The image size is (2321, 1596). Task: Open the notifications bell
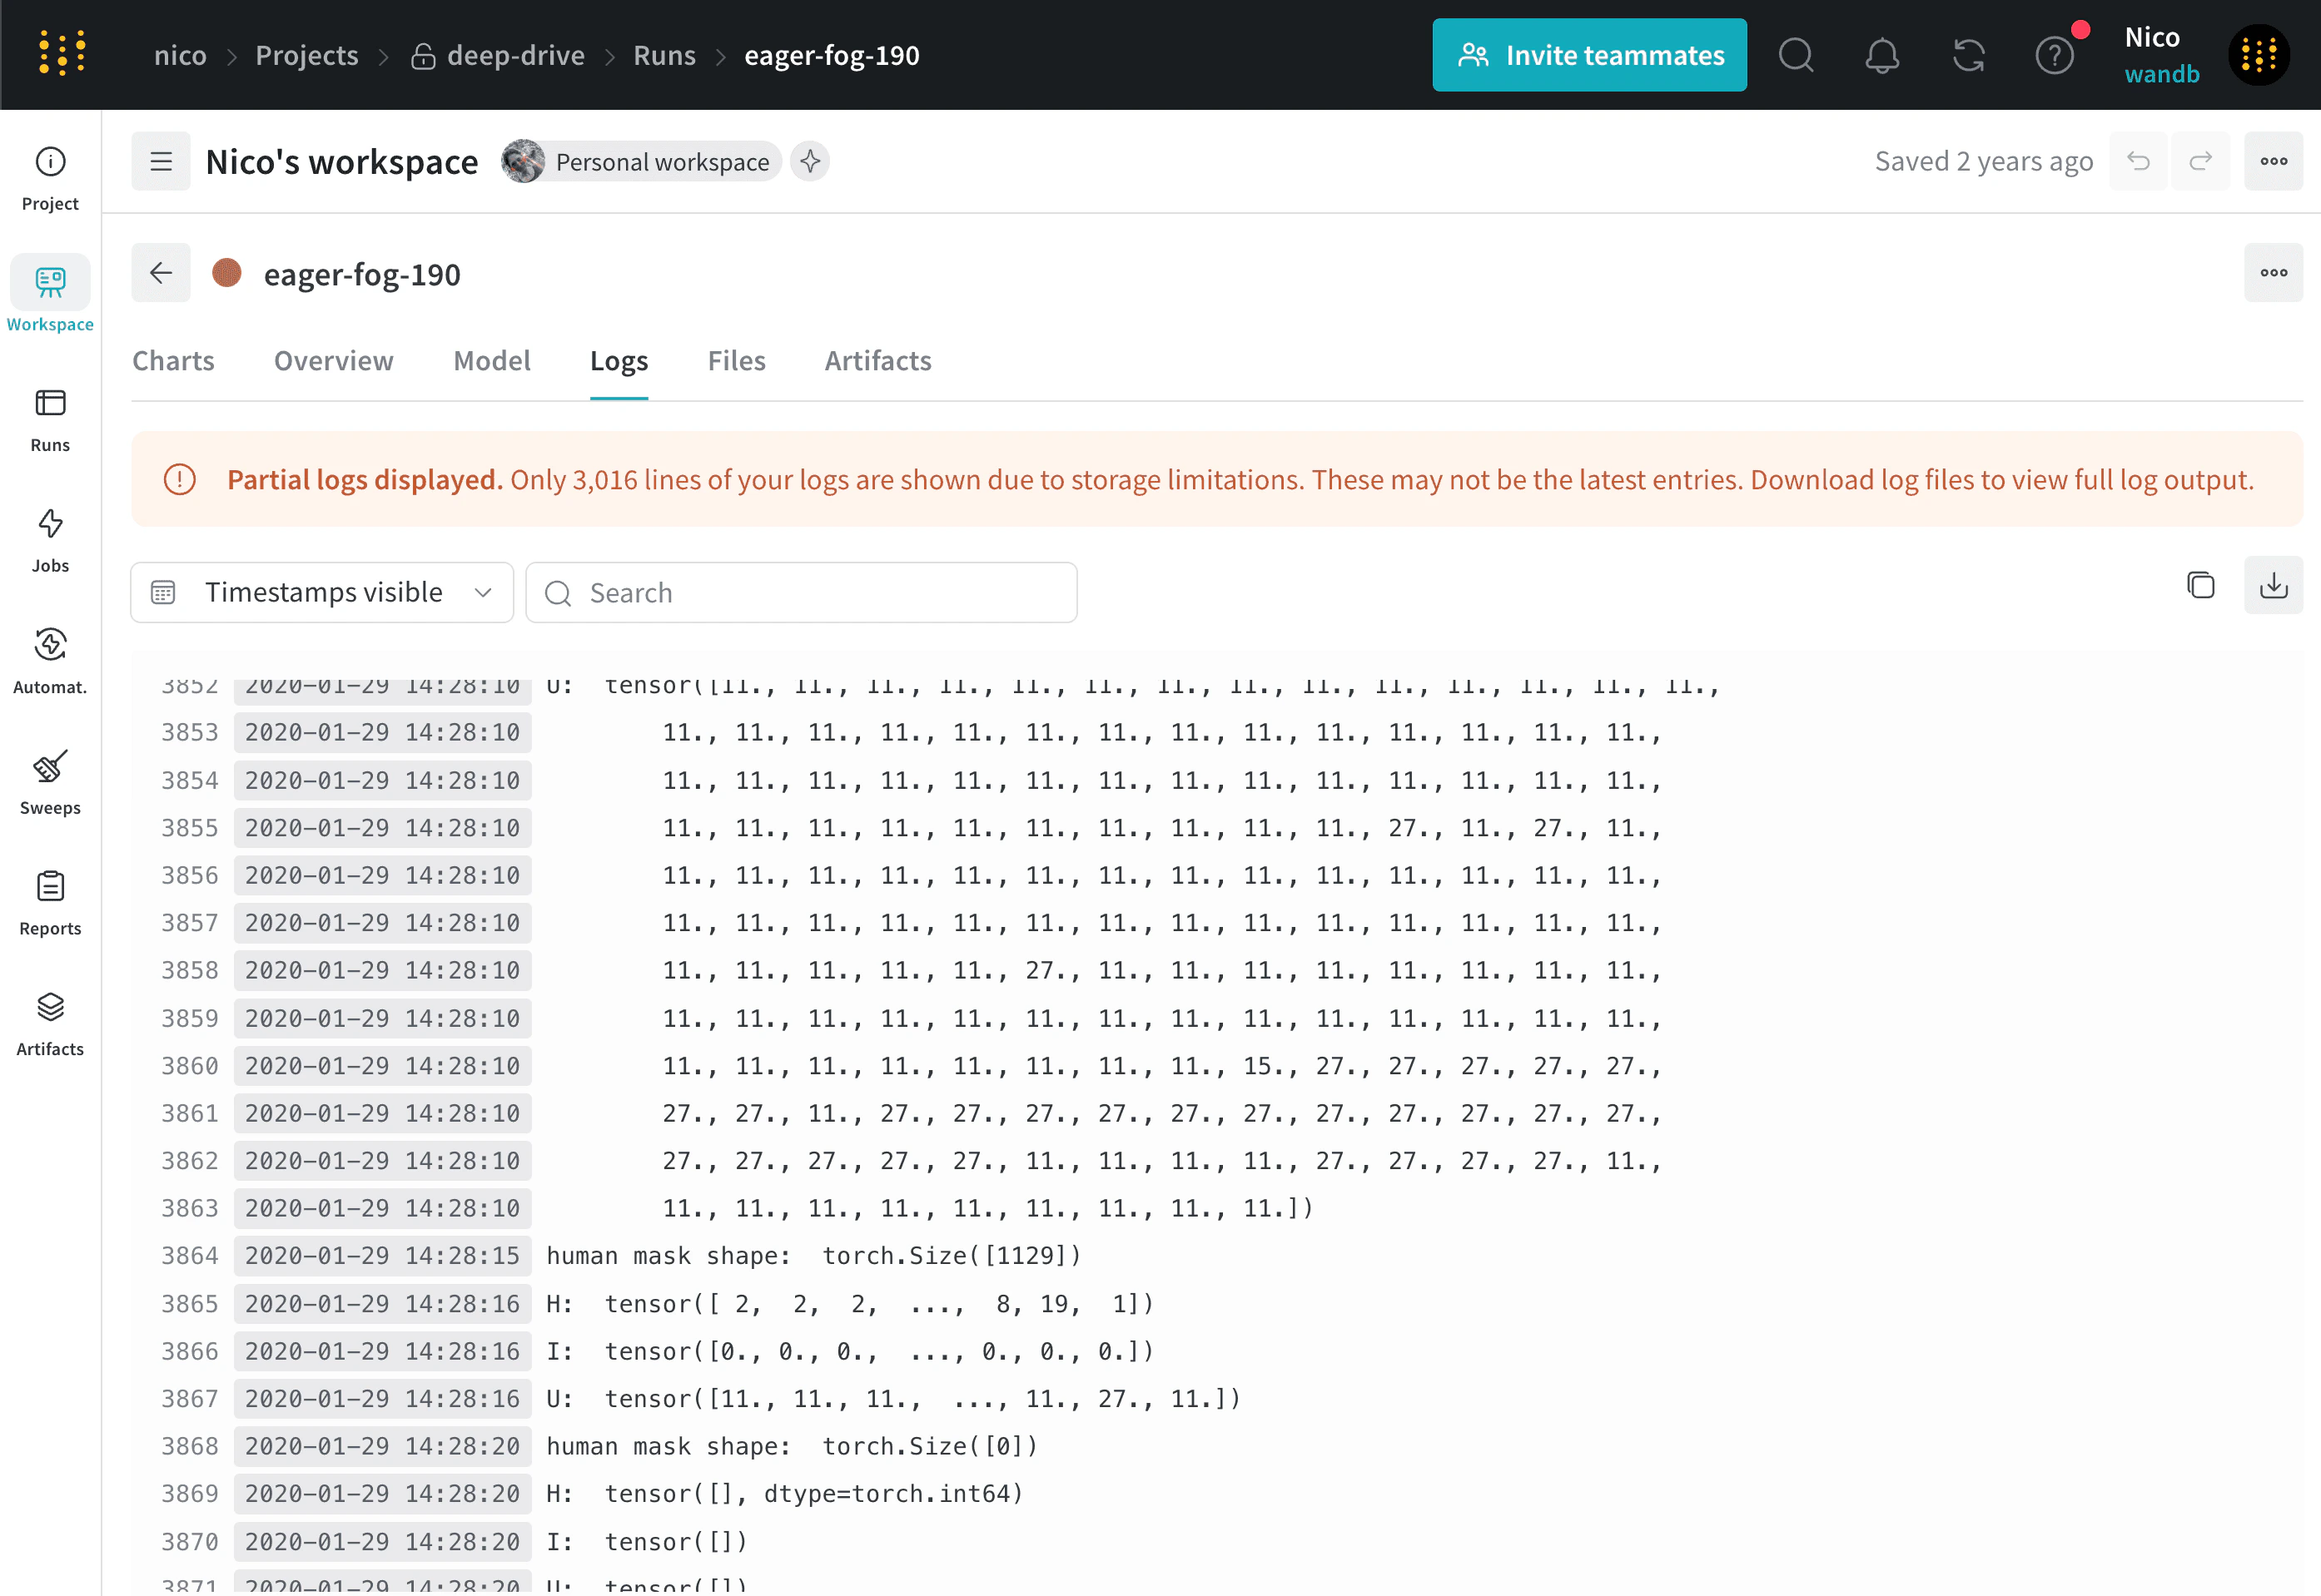(x=1881, y=56)
